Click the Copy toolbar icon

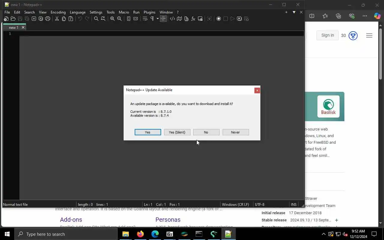tap(64, 19)
